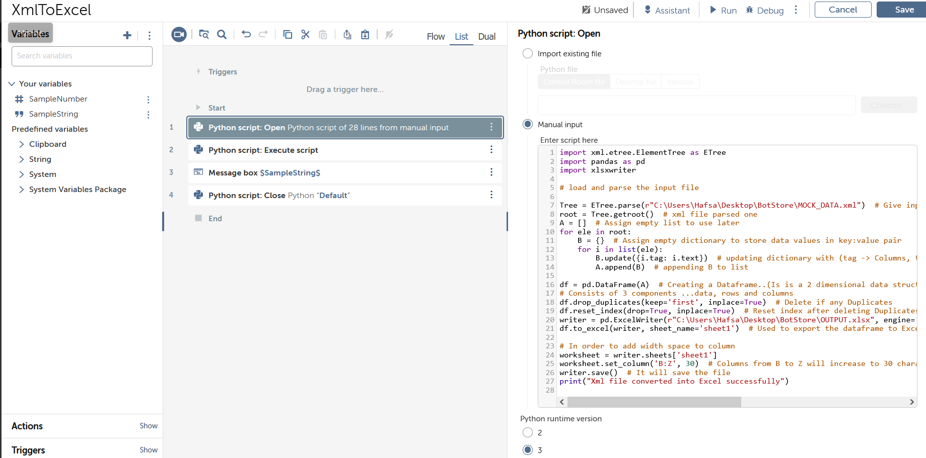Image resolution: width=926 pixels, height=458 pixels.
Task: Click the copy icon in toolbar
Action: click(x=288, y=34)
